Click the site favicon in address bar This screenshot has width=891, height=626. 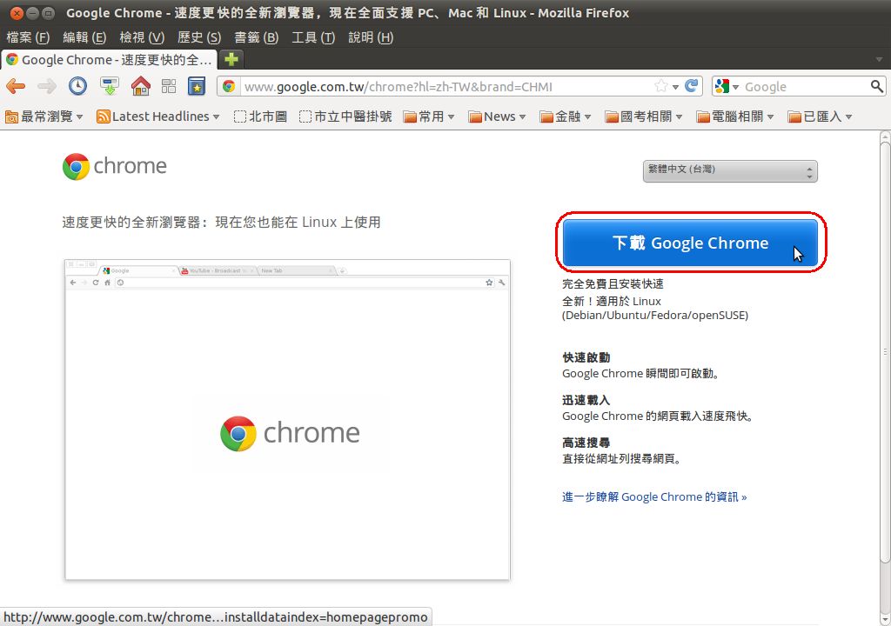pyautogui.click(x=229, y=86)
